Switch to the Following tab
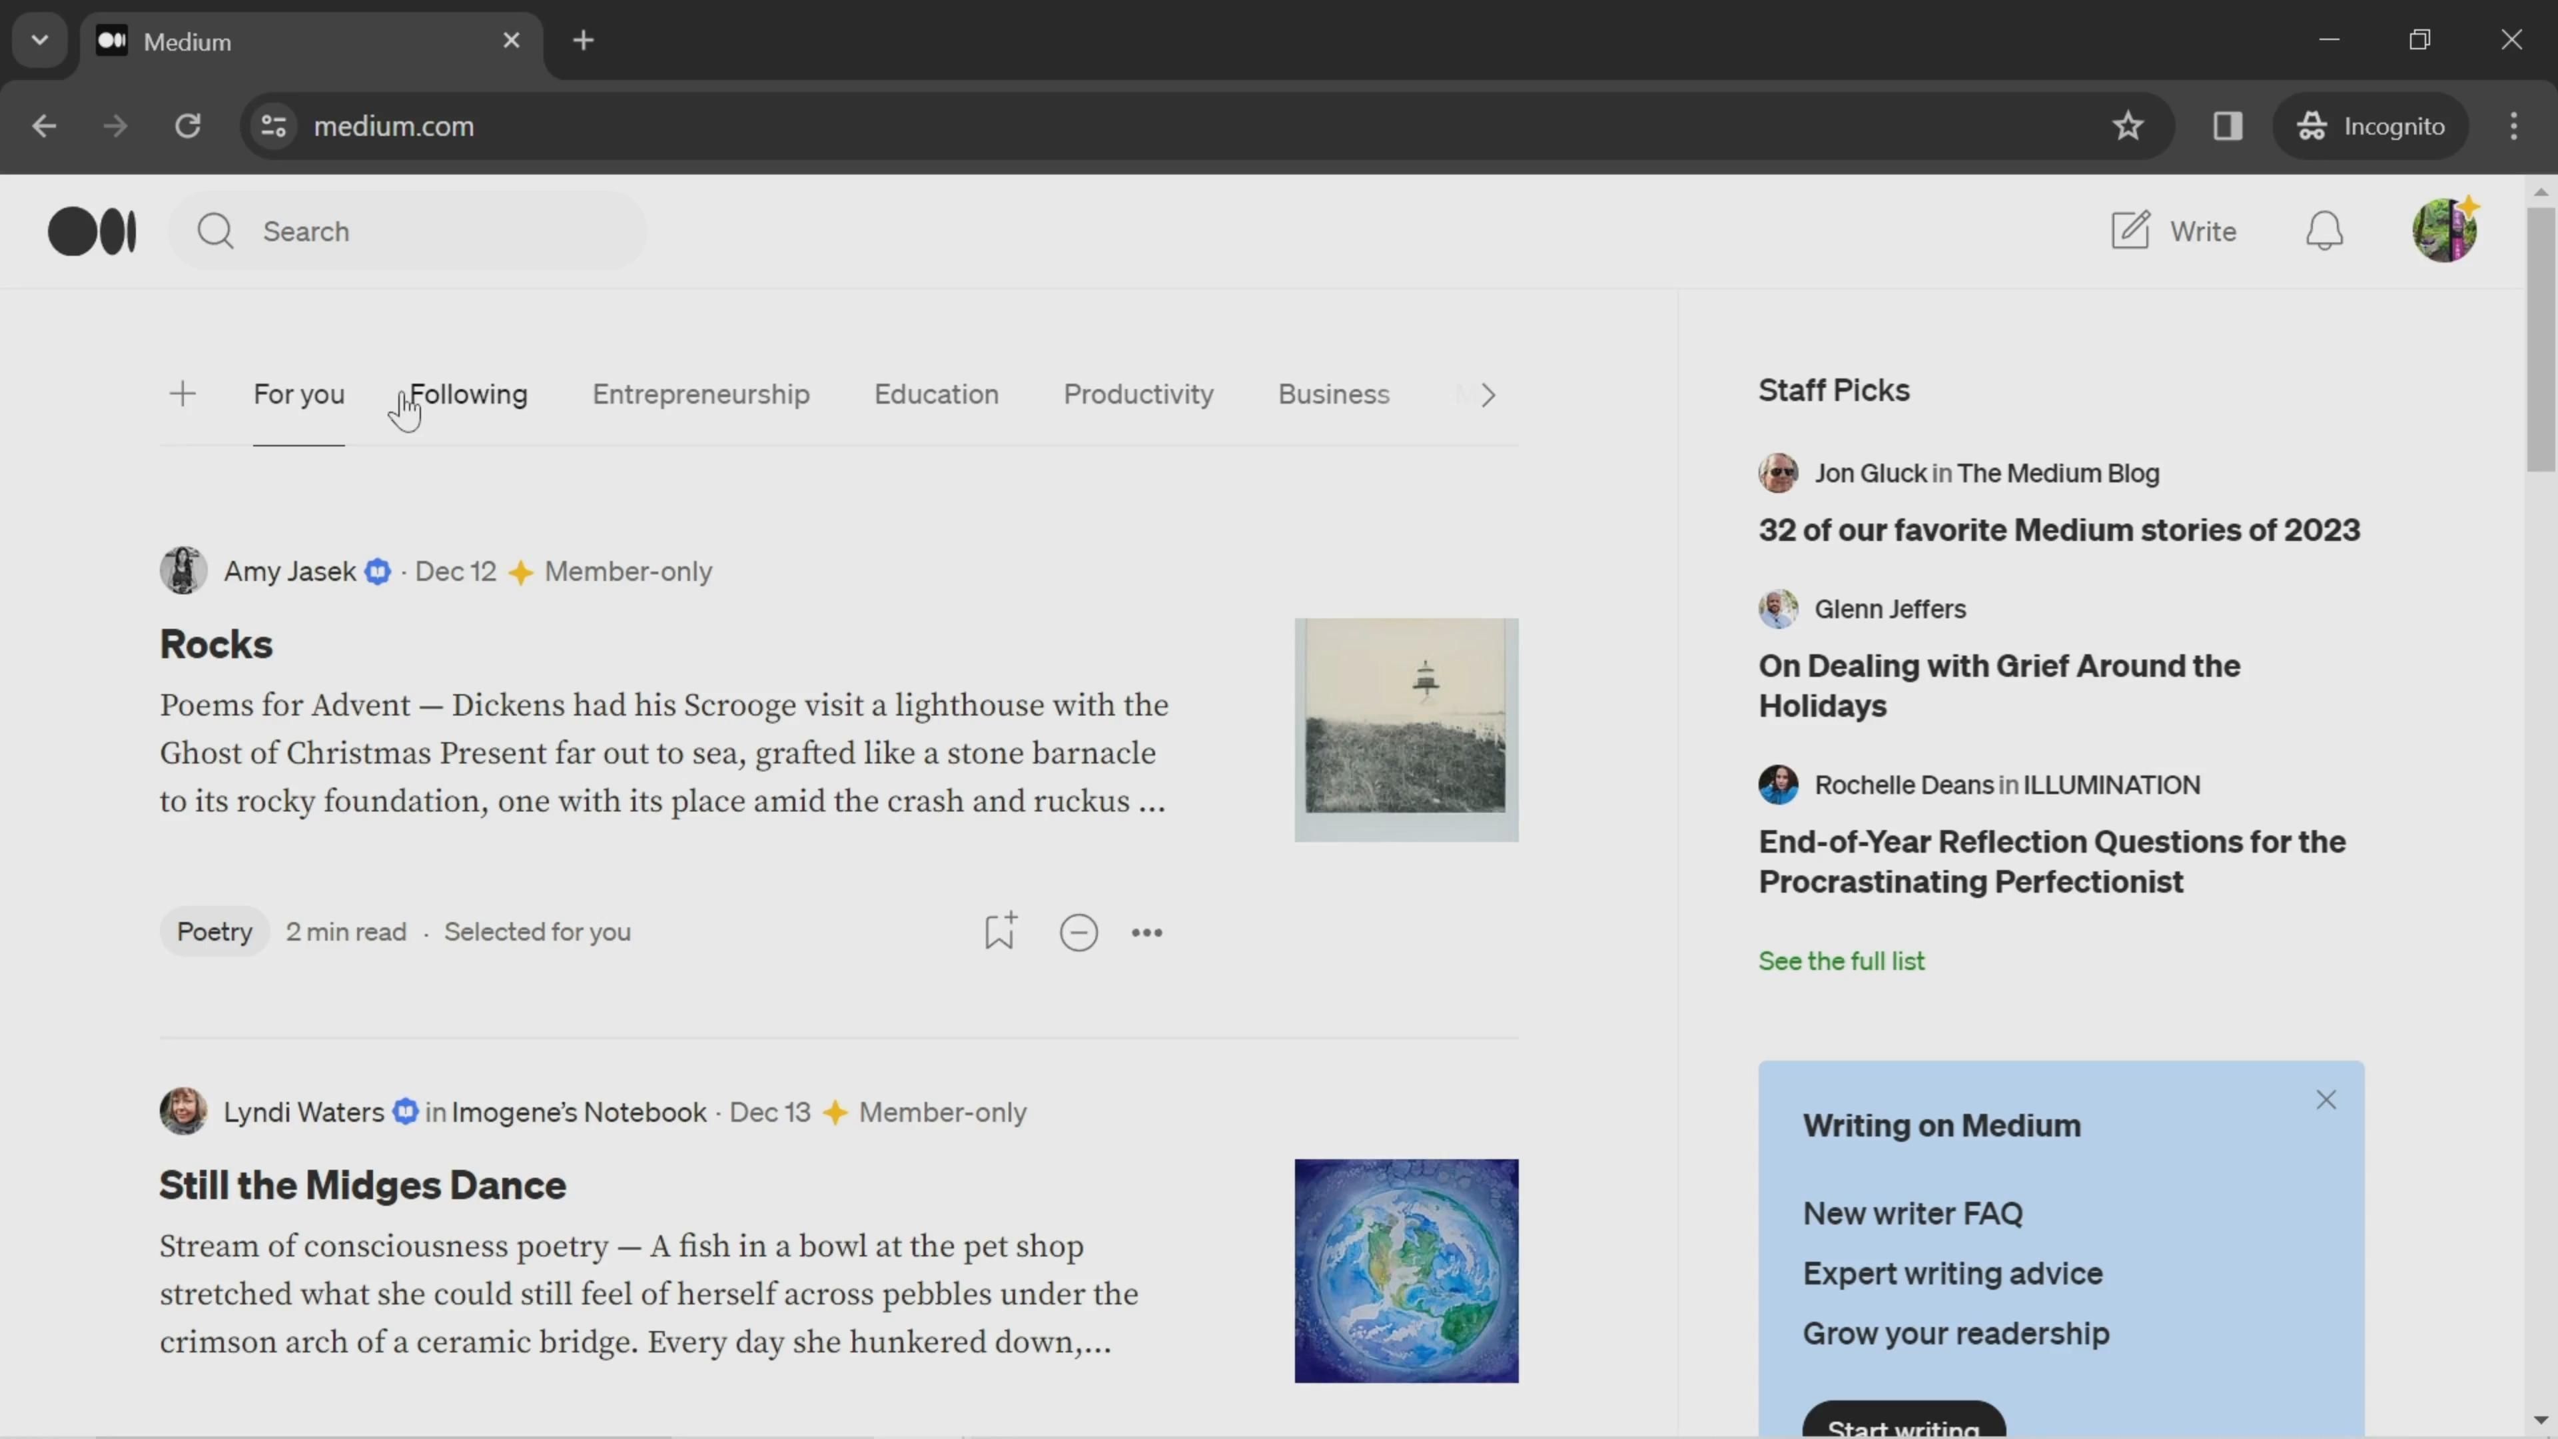Image resolution: width=2558 pixels, height=1439 pixels. click(x=469, y=394)
